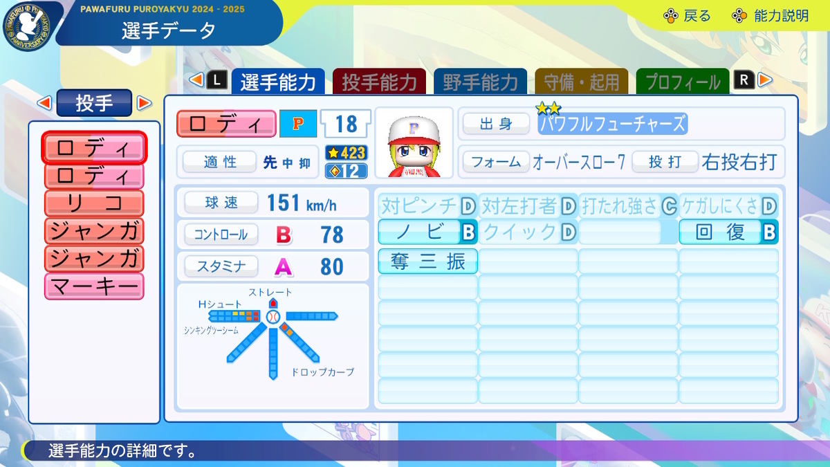Click the フォーム label

pyautogui.click(x=496, y=162)
